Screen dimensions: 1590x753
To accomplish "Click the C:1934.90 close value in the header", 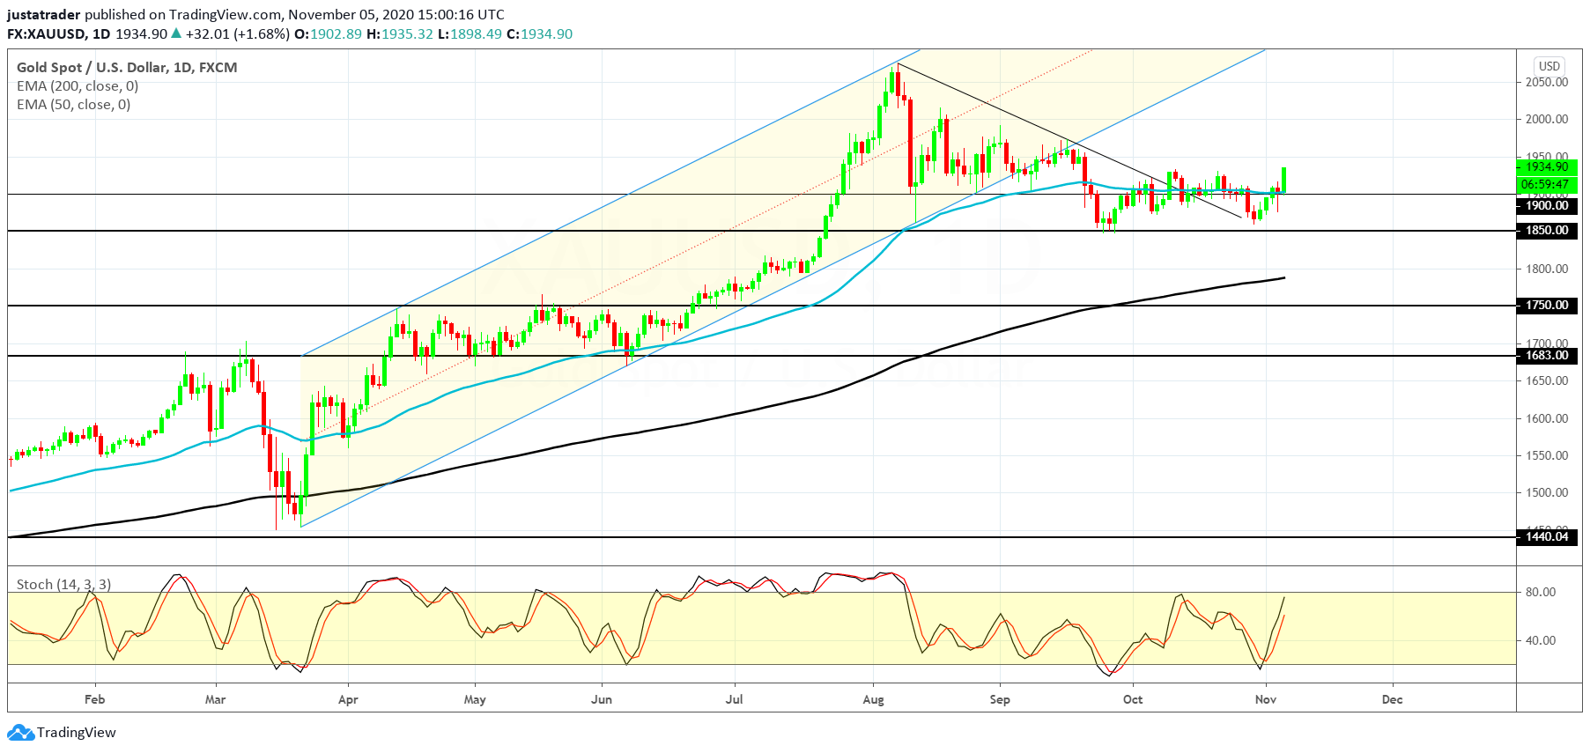I will coord(539,33).
